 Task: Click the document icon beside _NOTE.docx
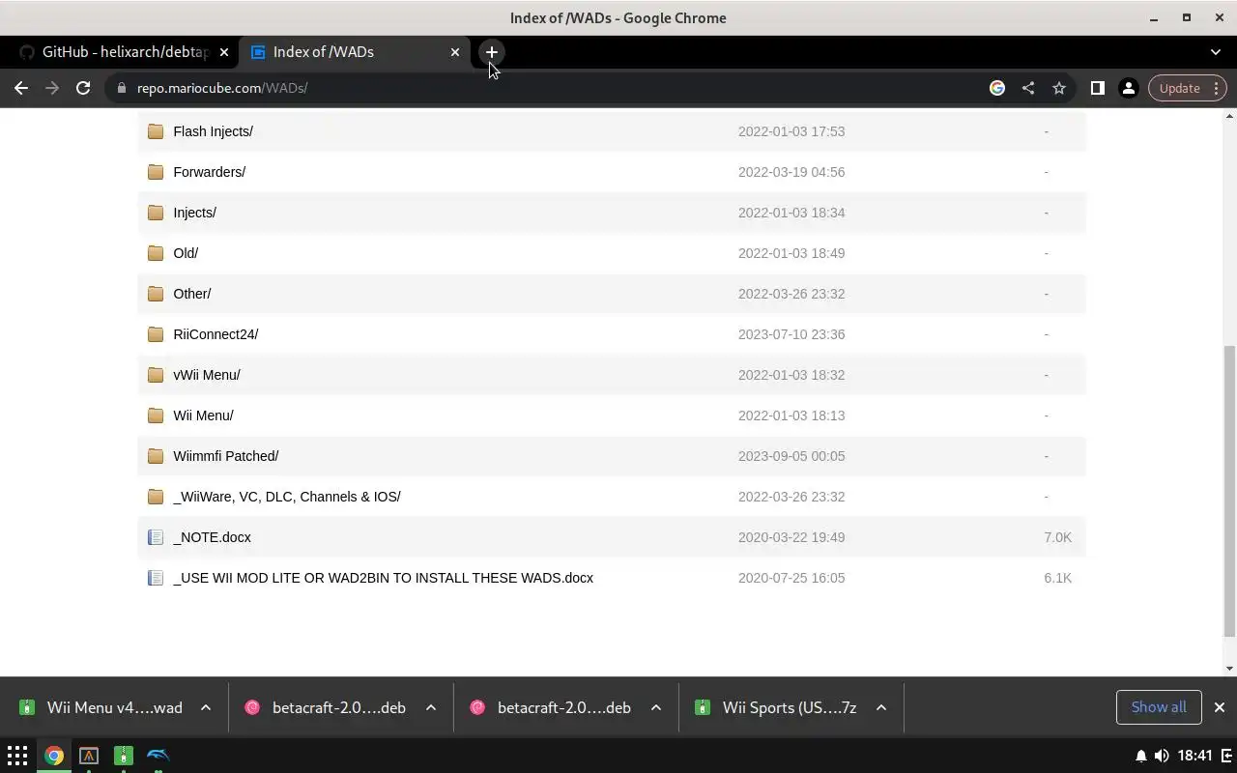(x=156, y=537)
